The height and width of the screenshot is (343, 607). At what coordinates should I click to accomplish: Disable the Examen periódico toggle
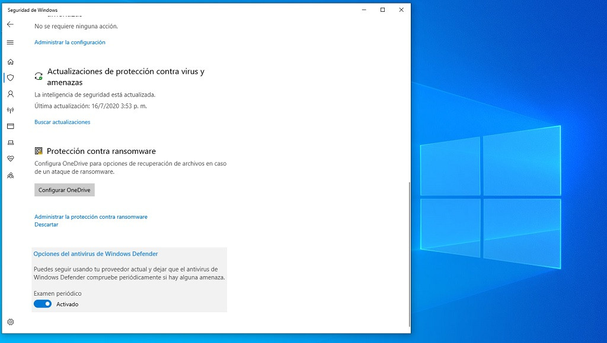point(41,304)
